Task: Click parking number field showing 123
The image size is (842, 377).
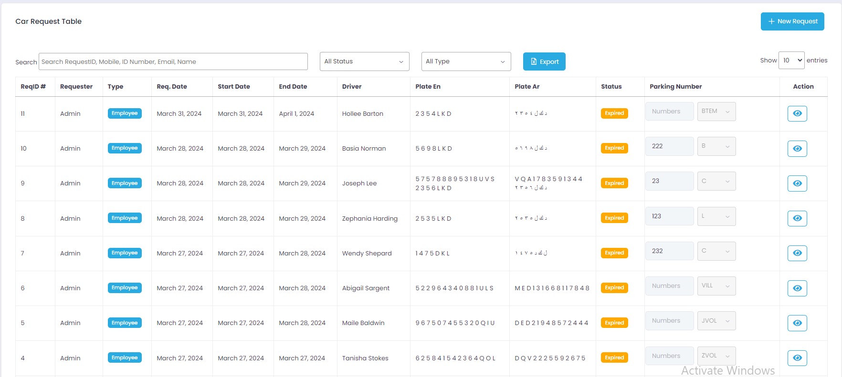Action: pyautogui.click(x=670, y=216)
